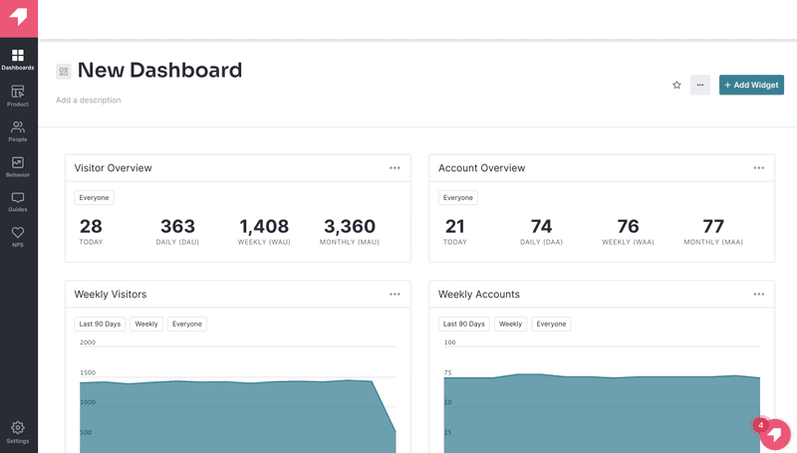Click Last 90 Days tag in Weekly Visitors
This screenshot has width=797, height=453.
point(100,325)
